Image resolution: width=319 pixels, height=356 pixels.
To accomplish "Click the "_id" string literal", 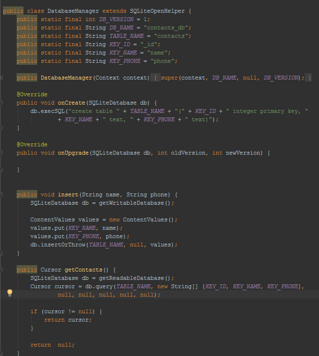I will [x=148, y=45].
